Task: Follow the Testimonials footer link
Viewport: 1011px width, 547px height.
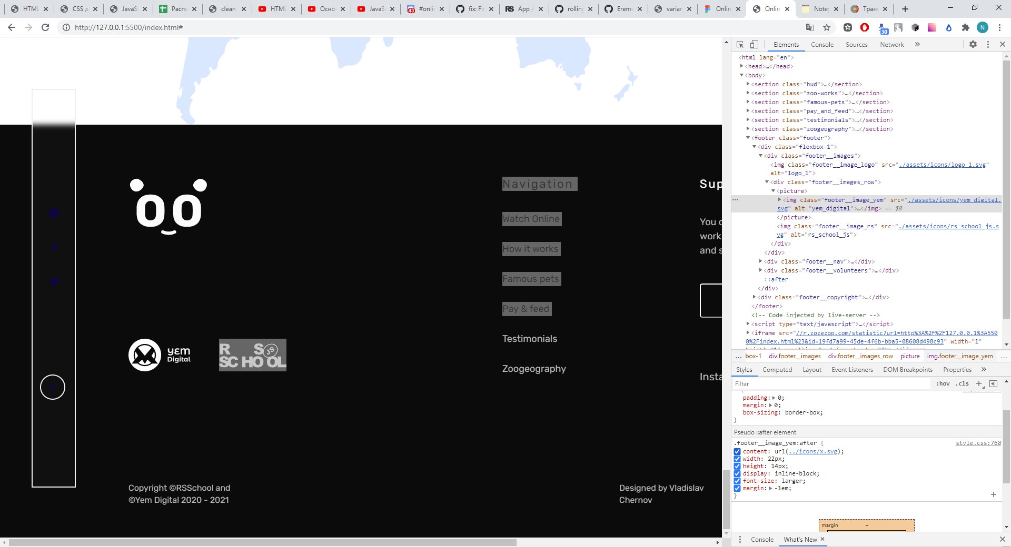Action: pos(530,339)
